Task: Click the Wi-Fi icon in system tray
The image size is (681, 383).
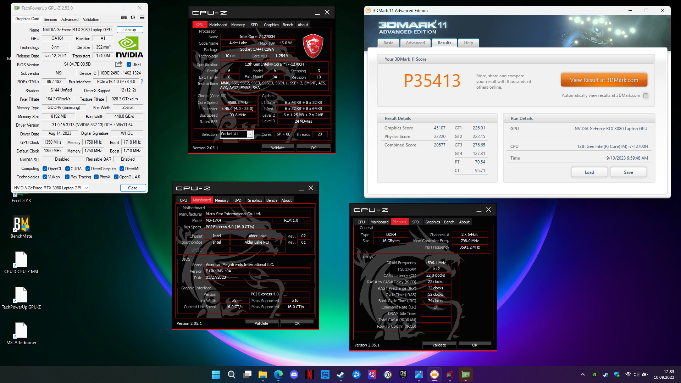Action: tap(628, 374)
